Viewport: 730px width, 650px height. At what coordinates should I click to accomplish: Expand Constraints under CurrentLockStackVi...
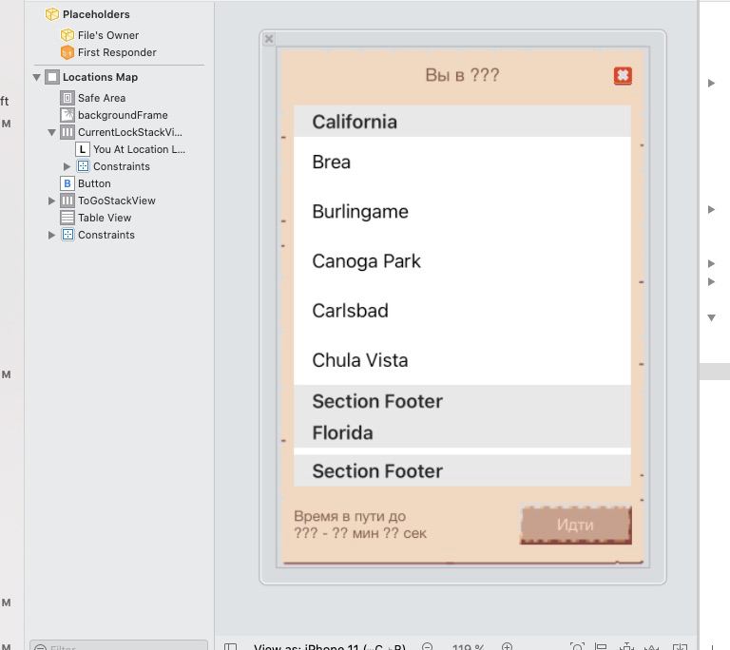(x=67, y=166)
